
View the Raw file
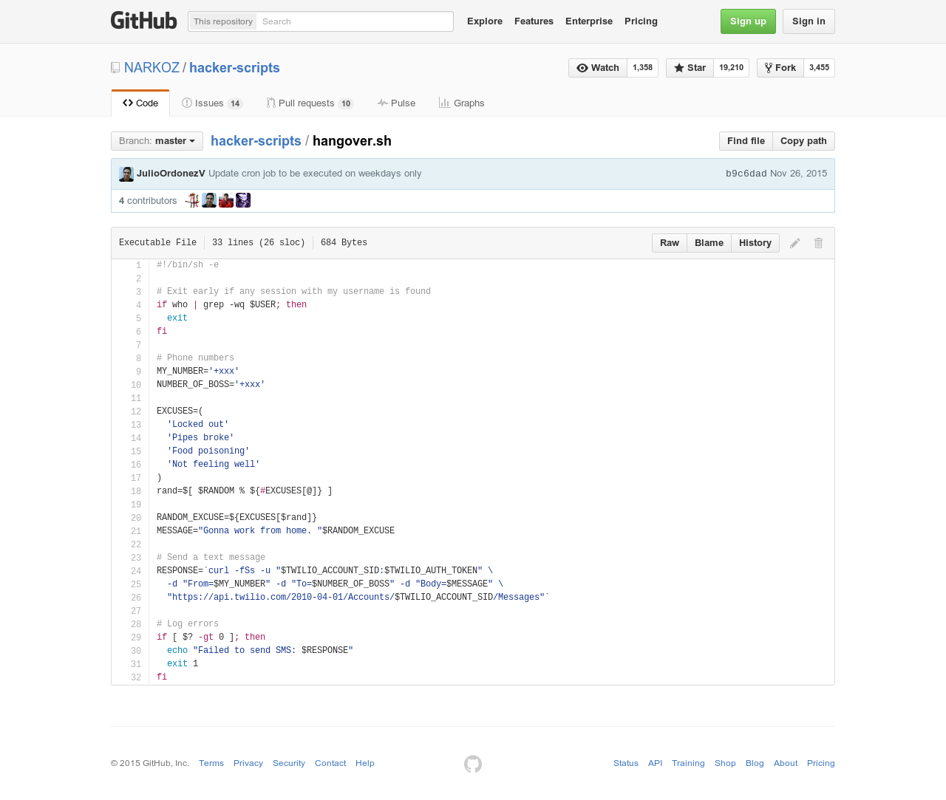[670, 243]
